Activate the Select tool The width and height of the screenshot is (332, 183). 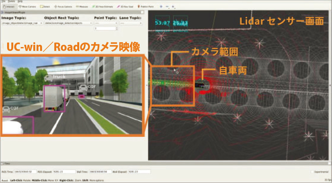click(45, 7)
